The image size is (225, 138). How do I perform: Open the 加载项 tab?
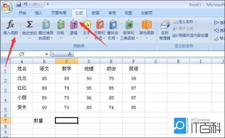(147, 13)
